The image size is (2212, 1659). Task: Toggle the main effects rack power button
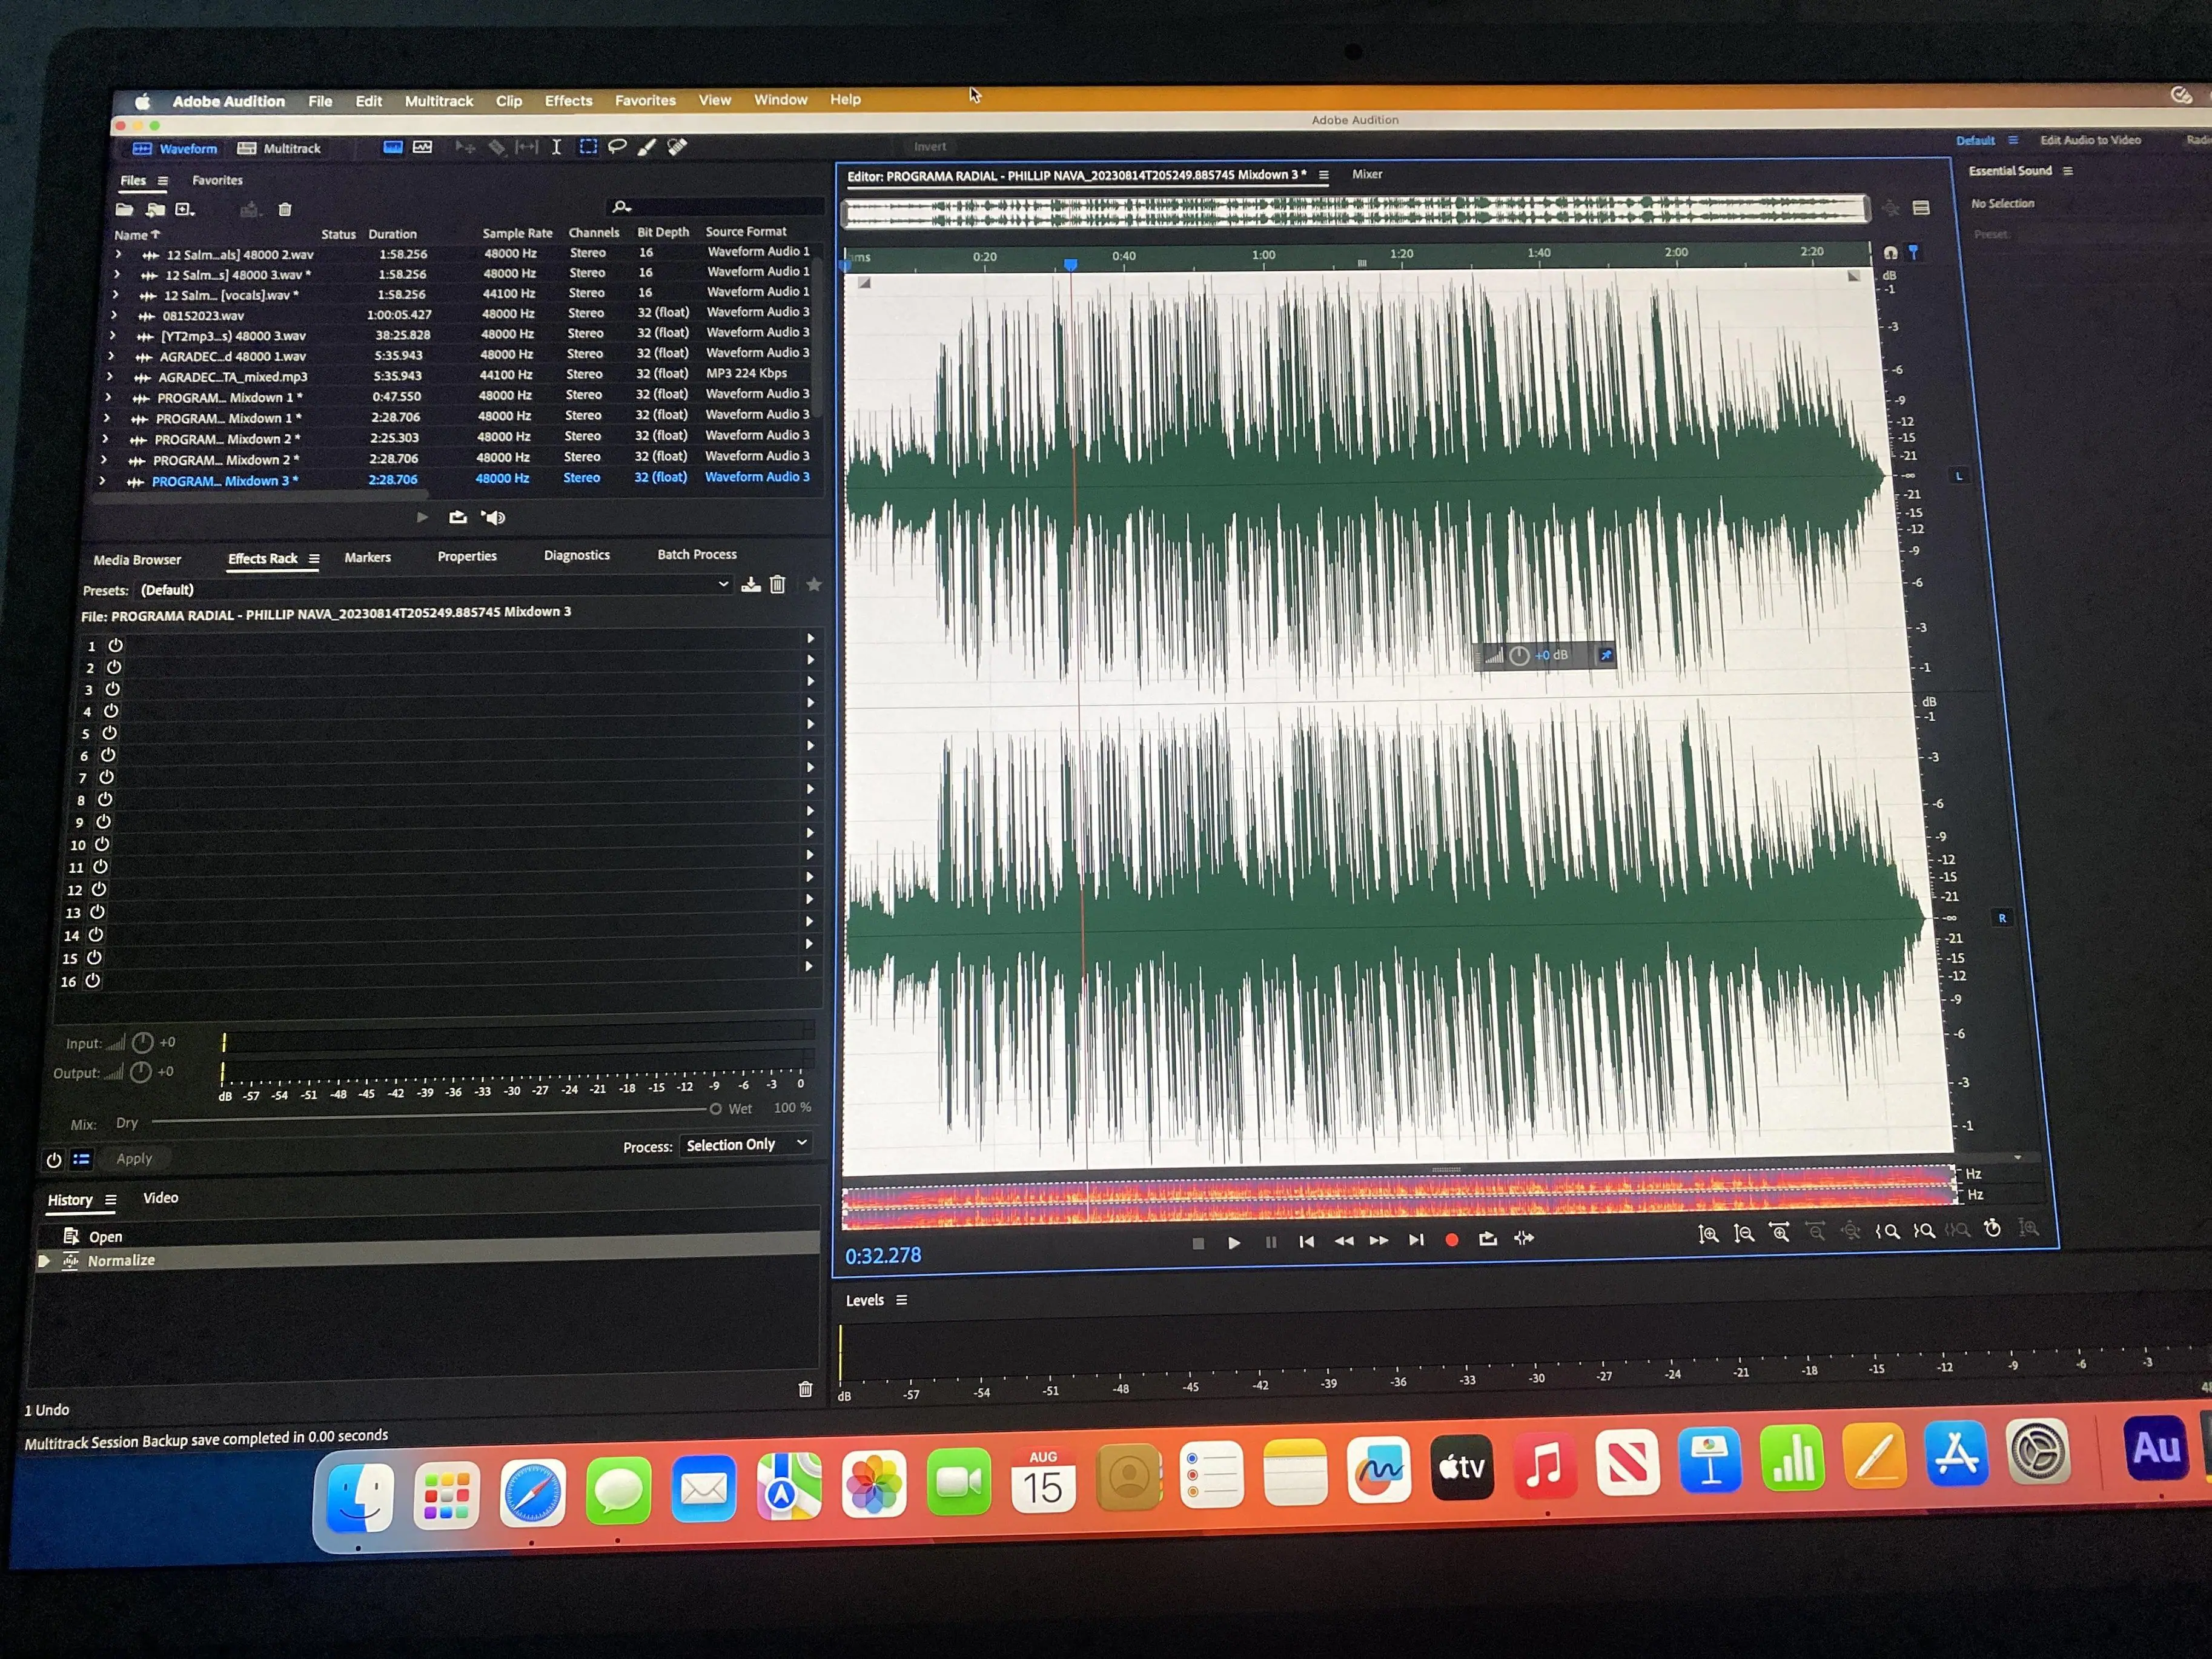point(54,1160)
